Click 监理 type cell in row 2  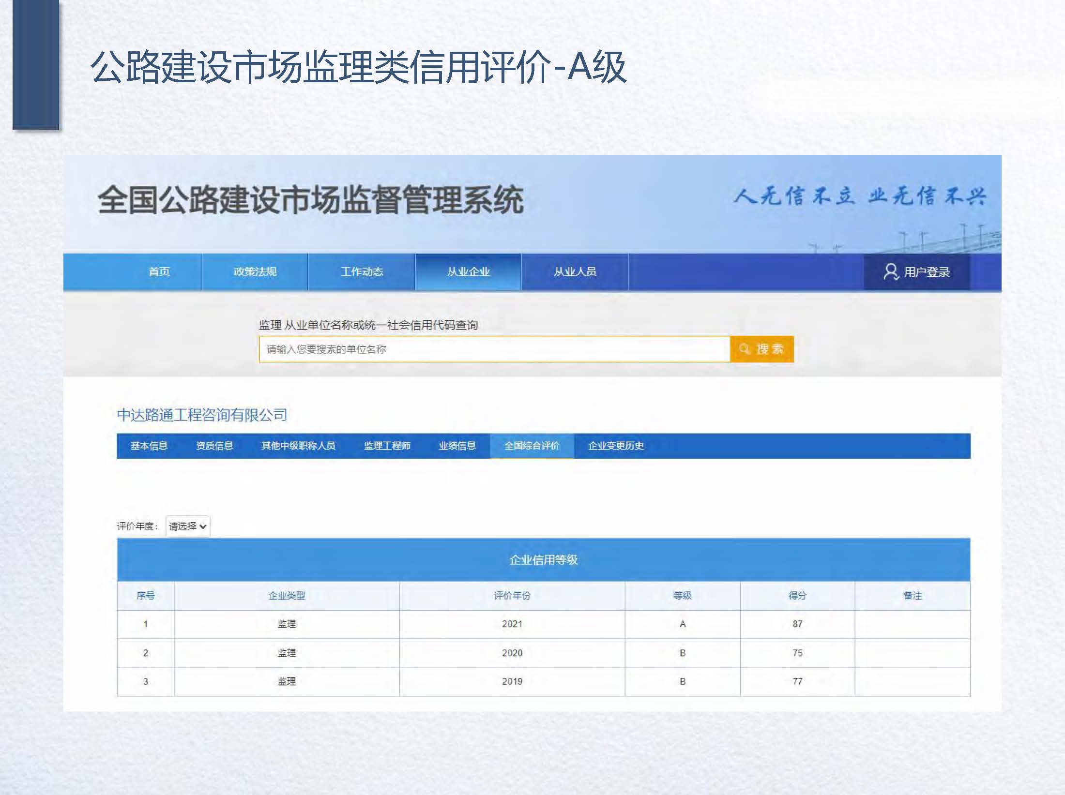287,653
